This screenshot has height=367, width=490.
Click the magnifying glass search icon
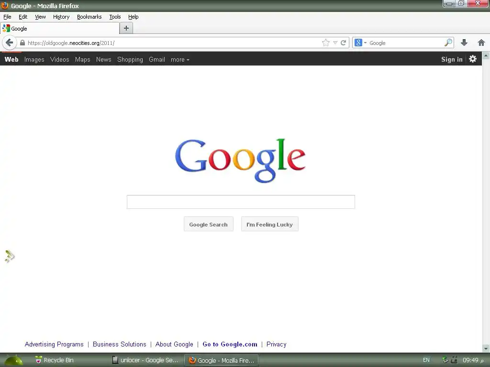(448, 43)
